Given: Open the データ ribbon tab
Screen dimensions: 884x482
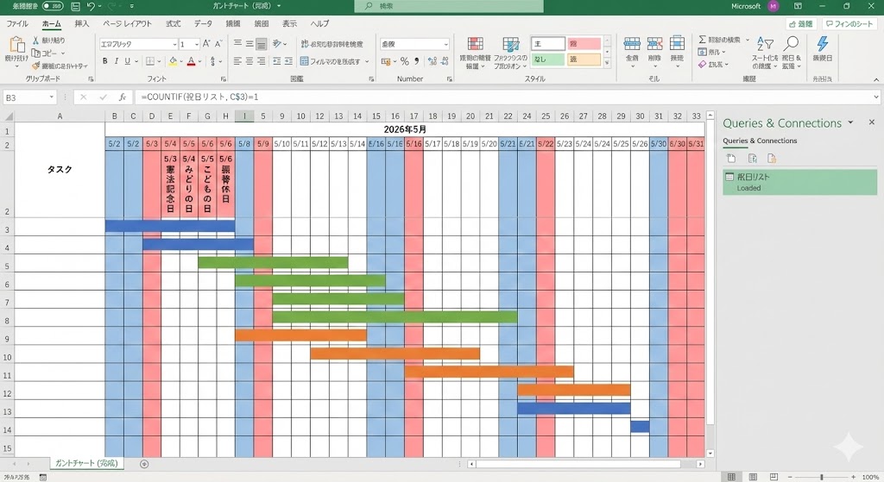Looking at the screenshot, I should click(x=203, y=23).
